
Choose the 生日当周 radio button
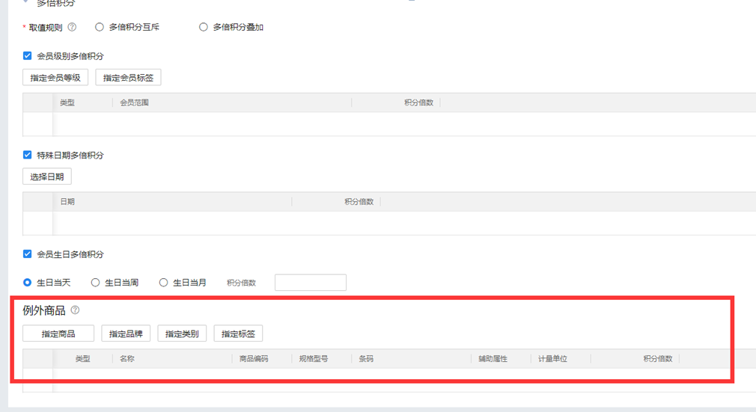(x=95, y=283)
